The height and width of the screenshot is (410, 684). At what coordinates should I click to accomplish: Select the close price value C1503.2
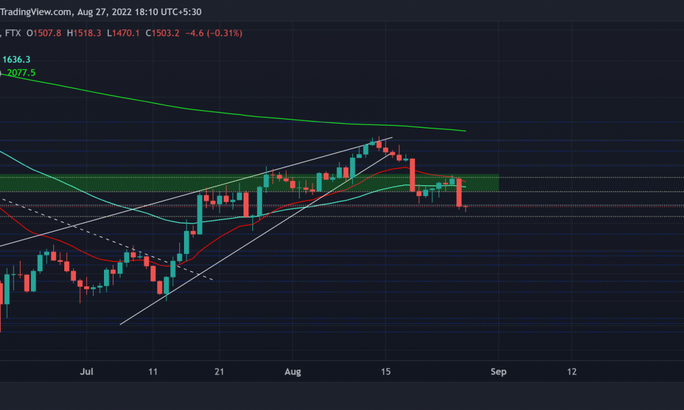[x=162, y=33]
